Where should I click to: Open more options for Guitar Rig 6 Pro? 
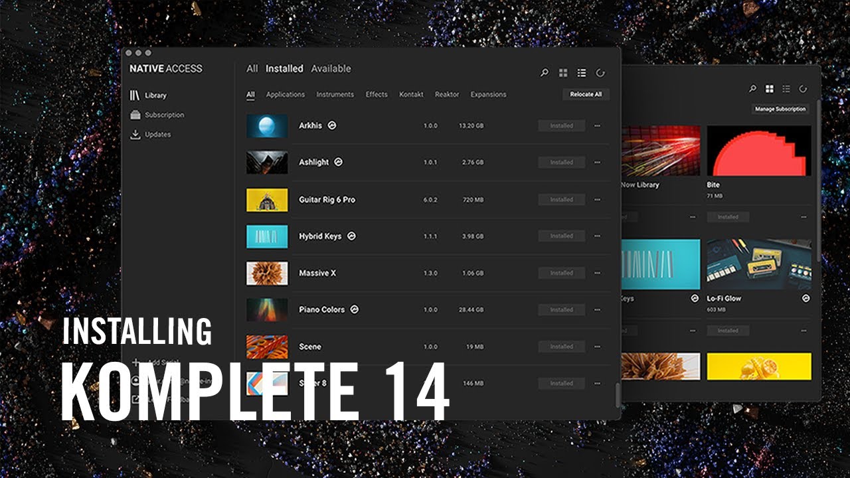597,199
